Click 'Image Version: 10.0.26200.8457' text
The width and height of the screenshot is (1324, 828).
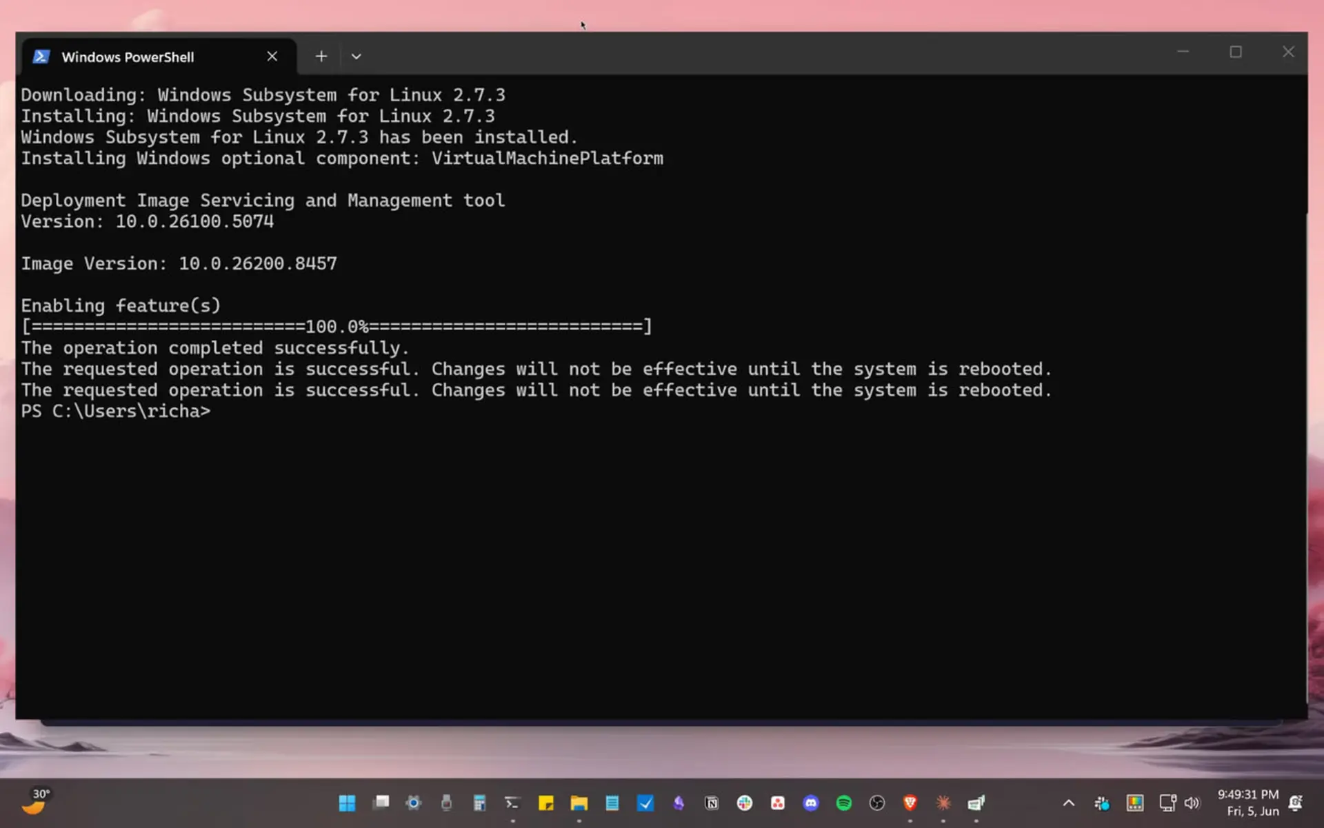[179, 263]
